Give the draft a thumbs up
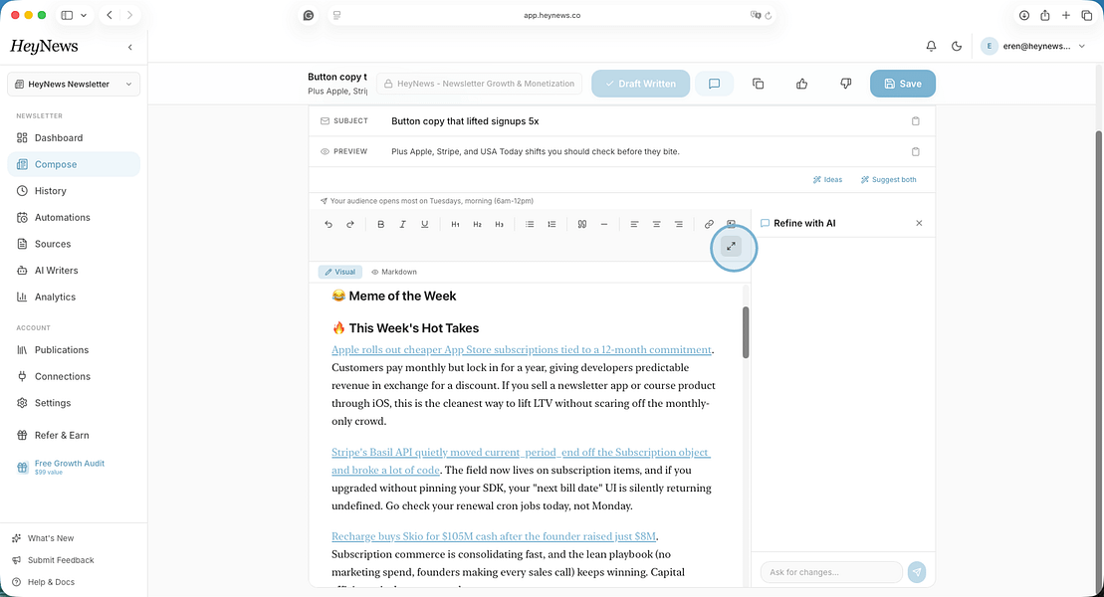The height and width of the screenshot is (597, 1104). (802, 84)
